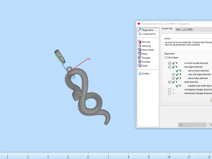
Task: Uncheck inverted normals detected
Action: pyautogui.click(x=170, y=63)
